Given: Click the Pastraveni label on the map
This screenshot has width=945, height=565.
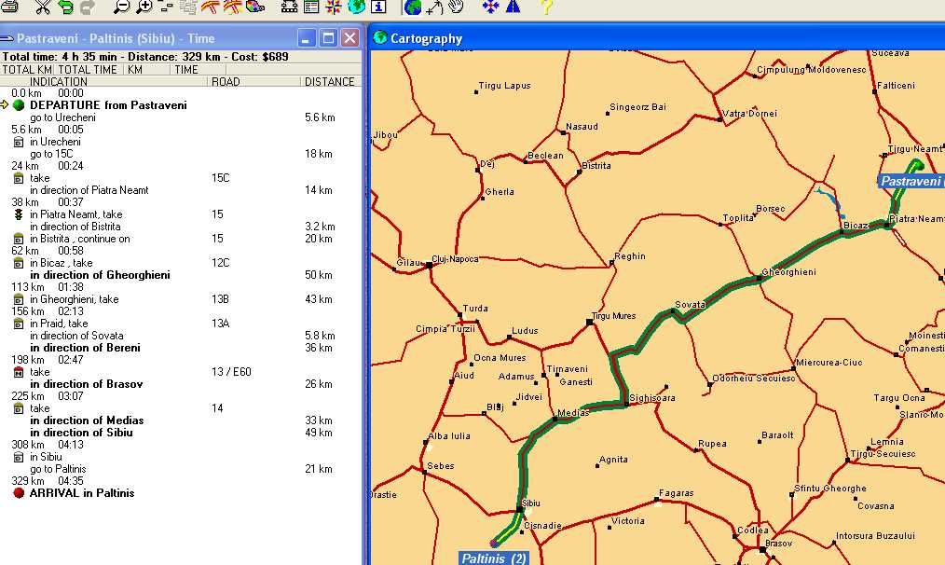Looking at the screenshot, I should 910,181.
